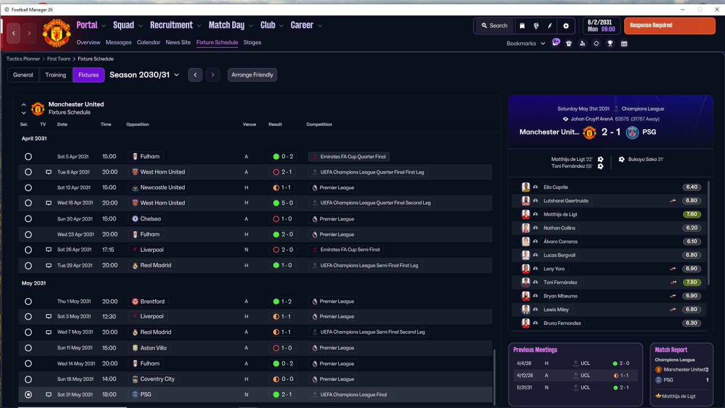Open the Tactics Planner breadcrumb link
Viewport: 725px width, 408px height.
pyautogui.click(x=23, y=59)
